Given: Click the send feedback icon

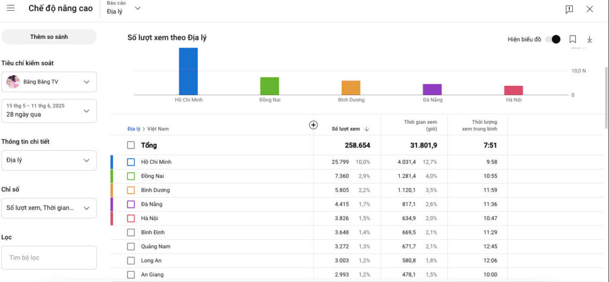Looking at the screenshot, I should click(569, 9).
